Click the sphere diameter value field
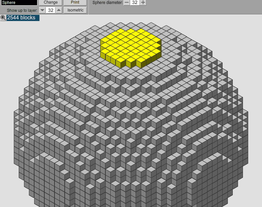This screenshot has width=262, height=207. coord(135,3)
